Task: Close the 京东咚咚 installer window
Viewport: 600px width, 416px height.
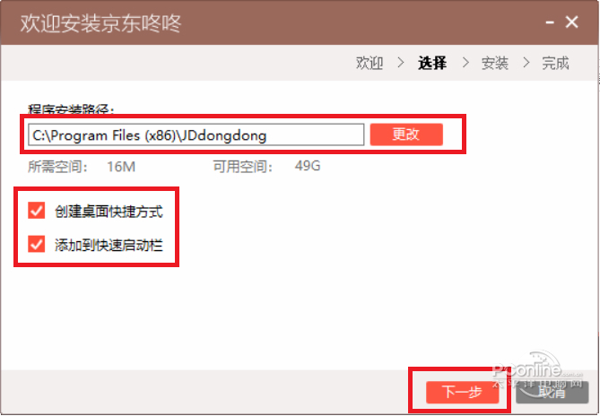Action: [x=572, y=22]
